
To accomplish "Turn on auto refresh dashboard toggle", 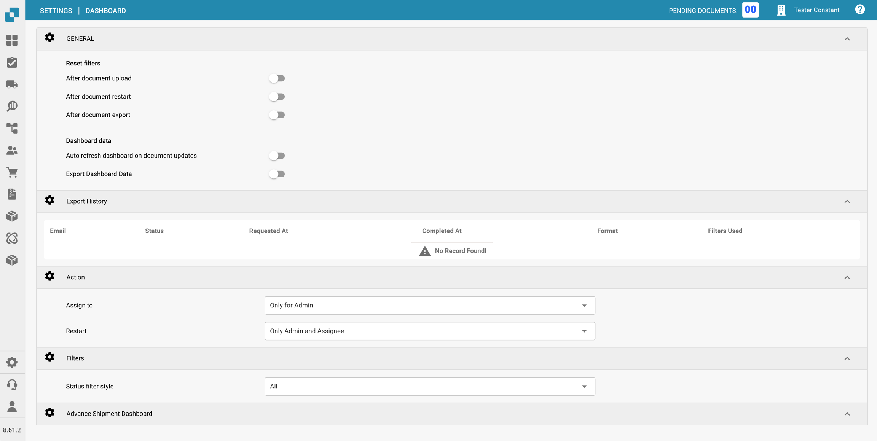I will click(x=277, y=156).
